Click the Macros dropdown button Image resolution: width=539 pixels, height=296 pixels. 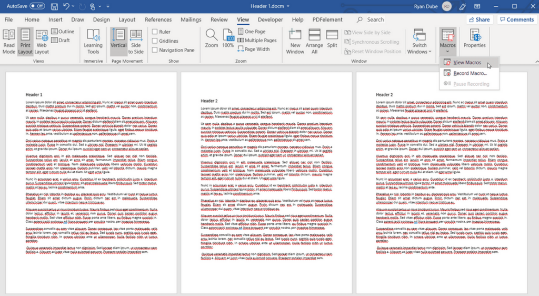coord(447,42)
